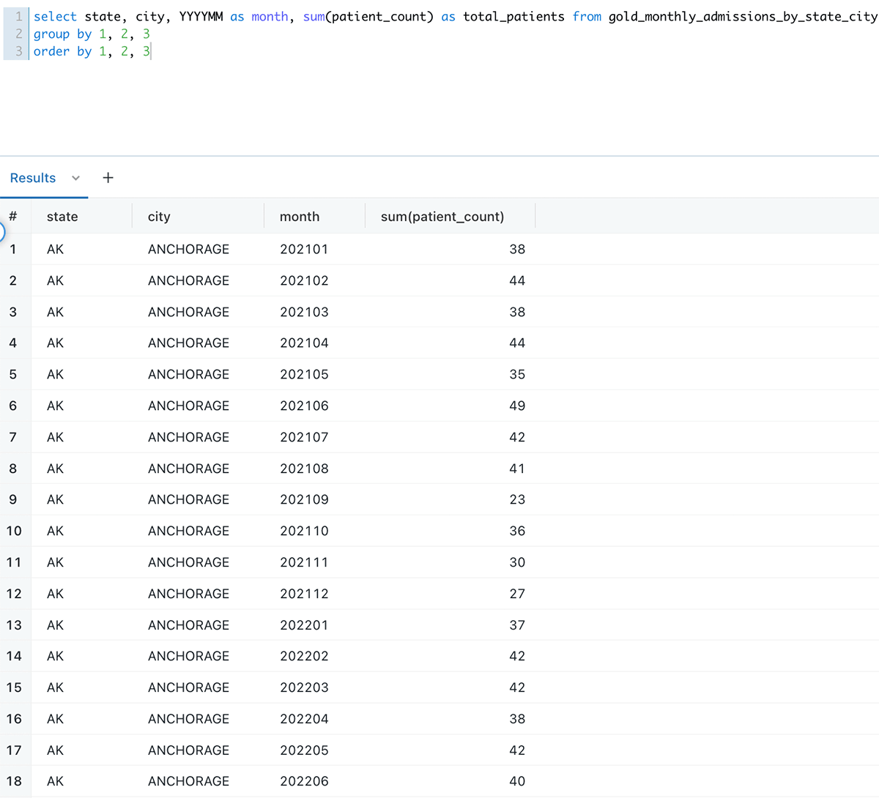Image resolution: width=879 pixels, height=798 pixels.
Task: Select the ANCHORAGE city cell in row 5
Action: tap(188, 374)
